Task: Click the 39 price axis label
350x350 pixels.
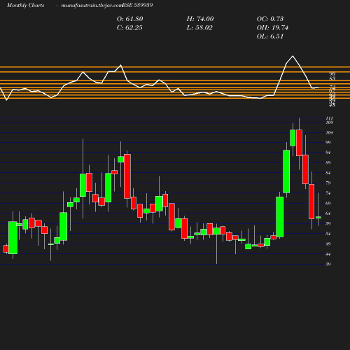Action: pyautogui.click(x=328, y=265)
